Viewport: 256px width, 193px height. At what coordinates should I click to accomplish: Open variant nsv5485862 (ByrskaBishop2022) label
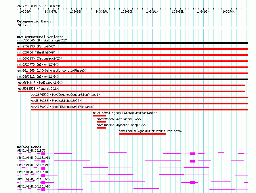pos(121,125)
